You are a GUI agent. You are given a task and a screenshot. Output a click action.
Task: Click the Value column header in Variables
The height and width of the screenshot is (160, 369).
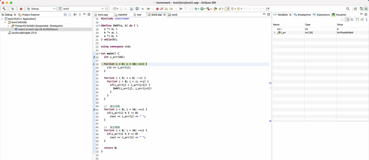pos(340,24)
